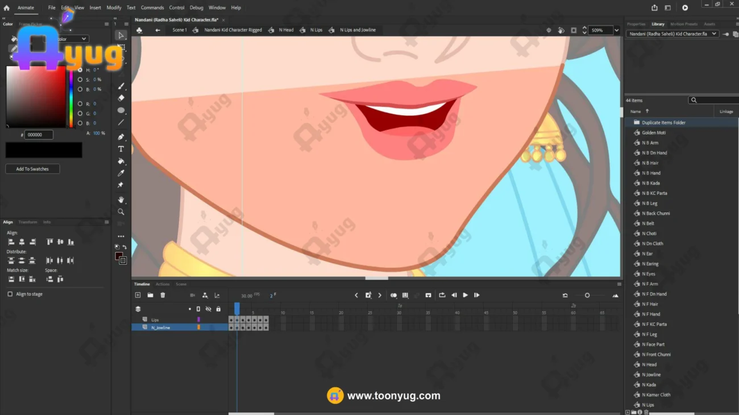Select the Eyedropper tool
Image resolution: width=739 pixels, height=415 pixels.
121,173
